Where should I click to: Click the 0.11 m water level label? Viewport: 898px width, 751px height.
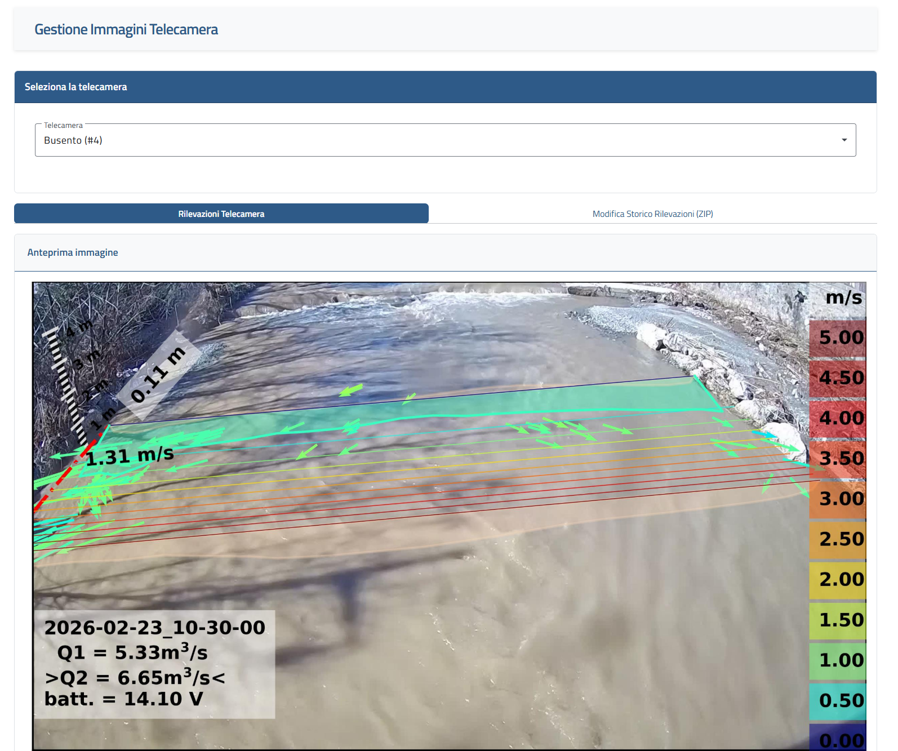pyautogui.click(x=158, y=375)
